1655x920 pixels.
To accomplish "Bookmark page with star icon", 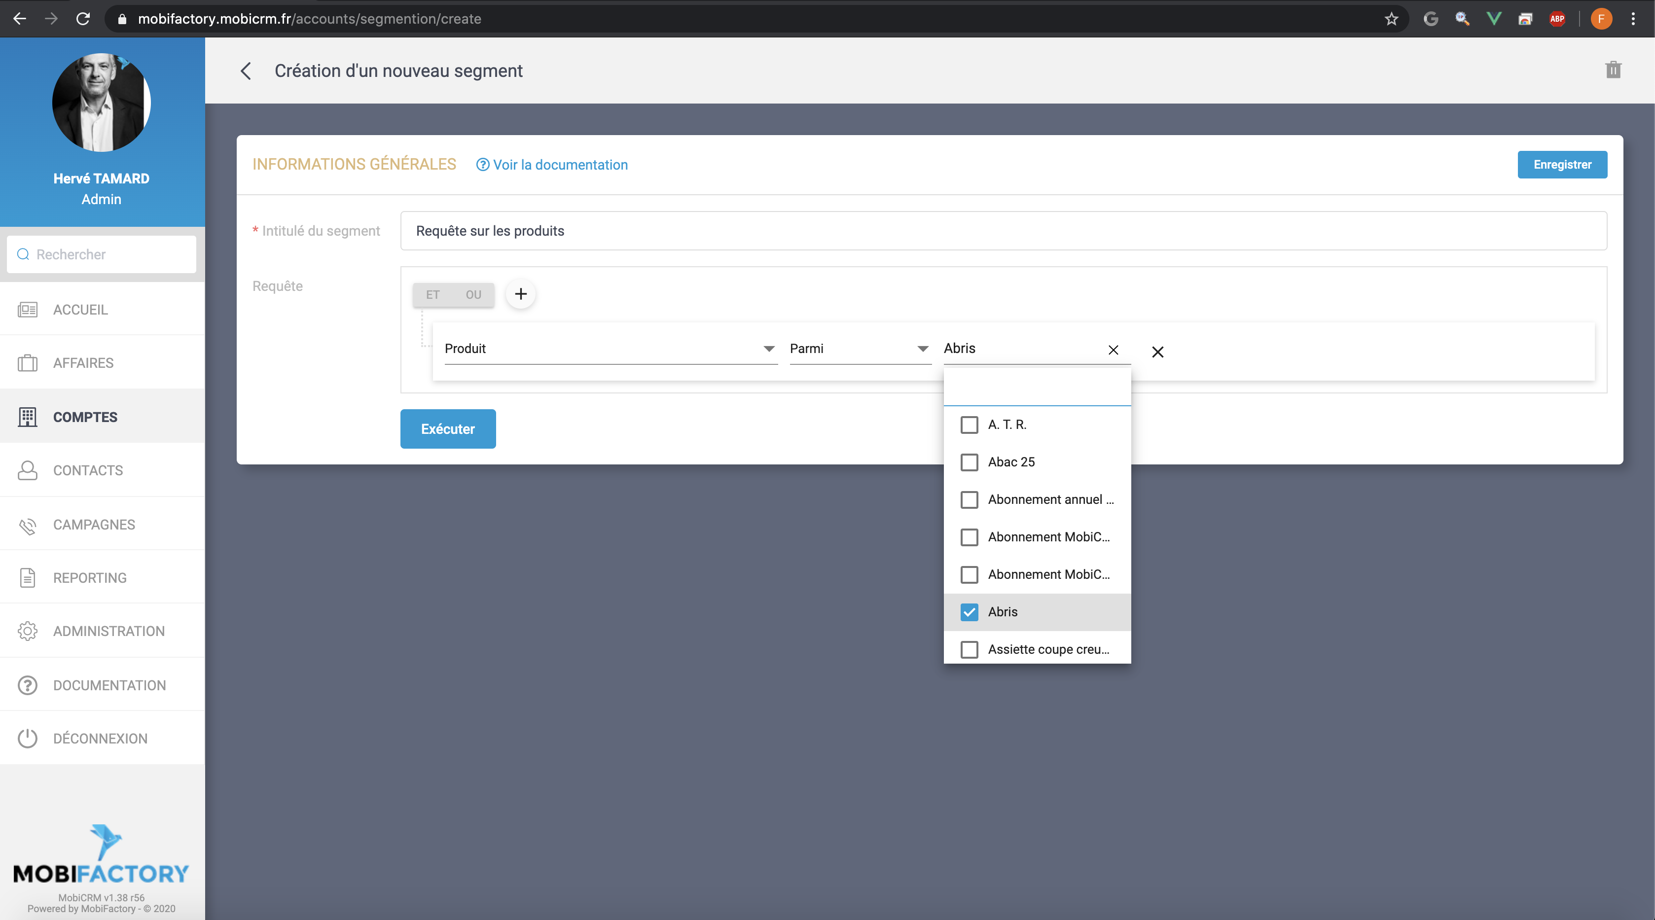I will pos(1391,19).
